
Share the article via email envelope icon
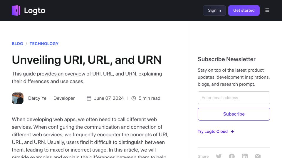[x=258, y=156]
